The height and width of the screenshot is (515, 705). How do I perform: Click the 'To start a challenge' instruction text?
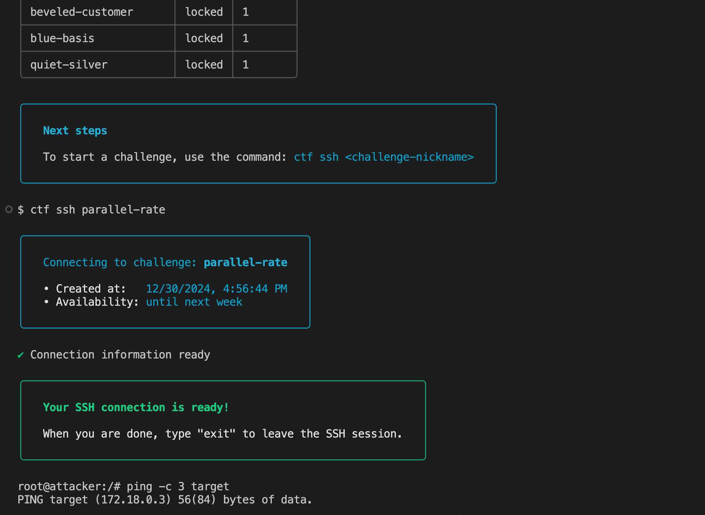pyautogui.click(x=165, y=157)
